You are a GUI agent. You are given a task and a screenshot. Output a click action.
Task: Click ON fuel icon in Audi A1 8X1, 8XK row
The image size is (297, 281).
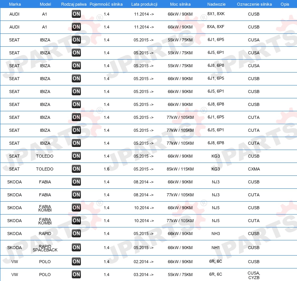click(76, 14)
